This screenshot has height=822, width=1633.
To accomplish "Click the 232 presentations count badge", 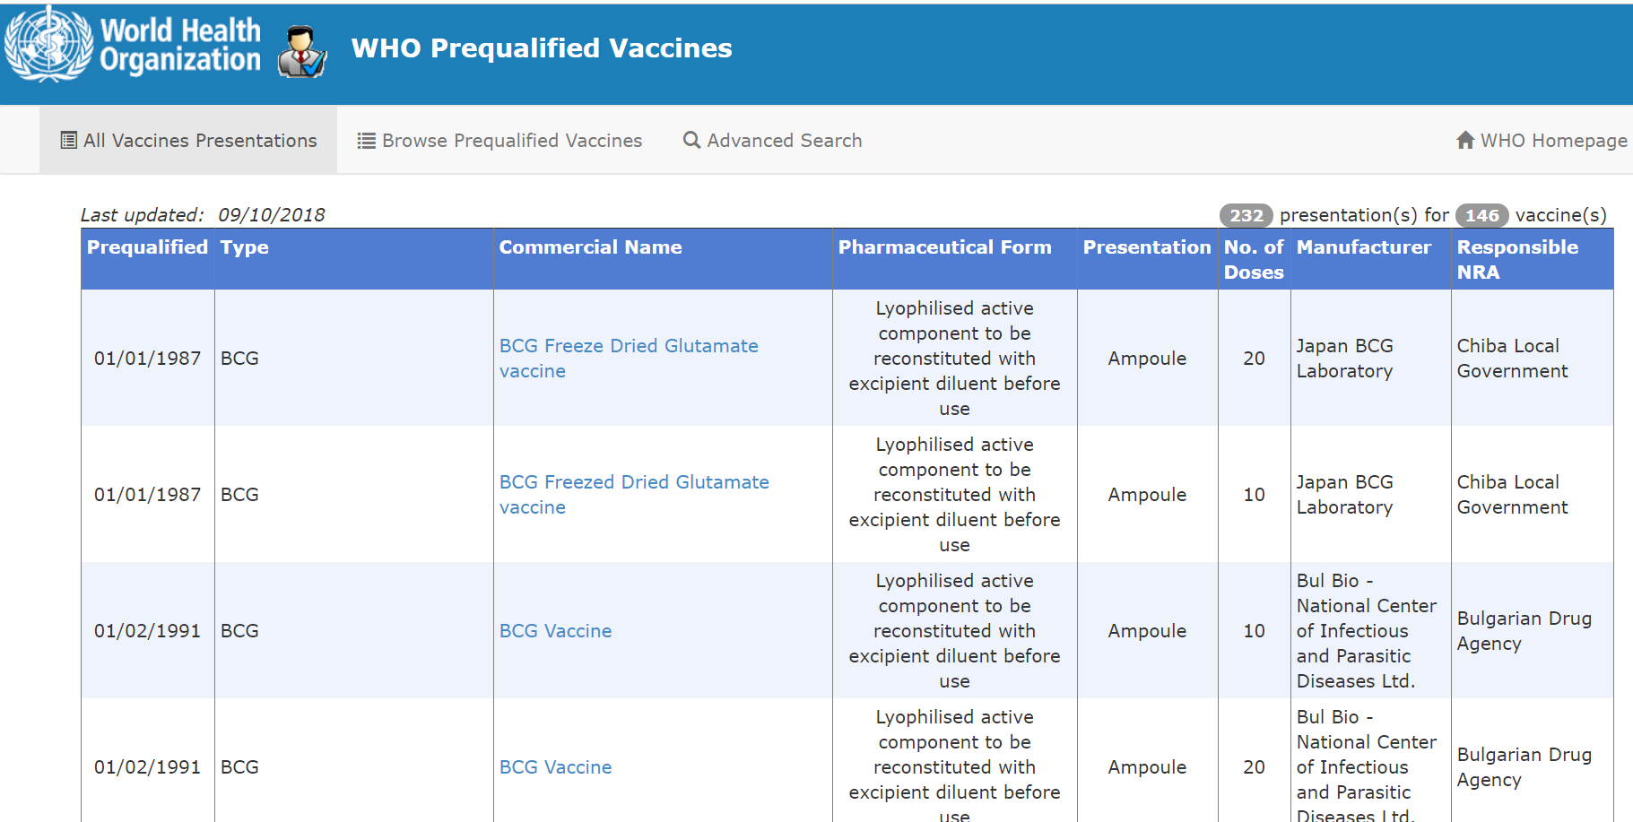I will [1246, 215].
